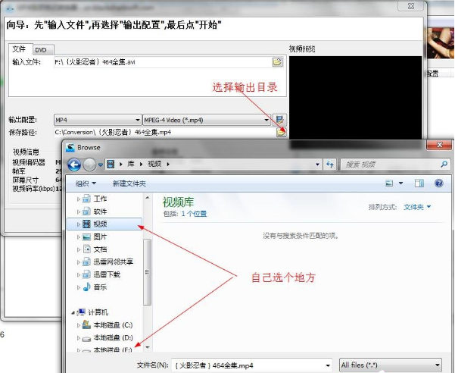Click 新建文件夹 button
The height and width of the screenshot is (373, 455).
(x=129, y=183)
